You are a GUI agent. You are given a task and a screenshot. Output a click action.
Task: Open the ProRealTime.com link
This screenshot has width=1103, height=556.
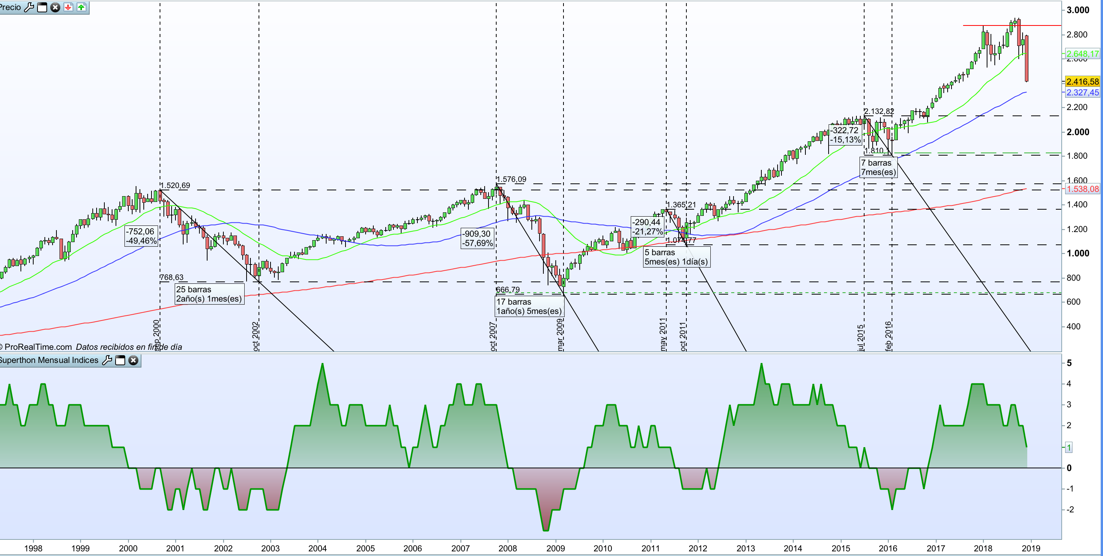point(37,347)
